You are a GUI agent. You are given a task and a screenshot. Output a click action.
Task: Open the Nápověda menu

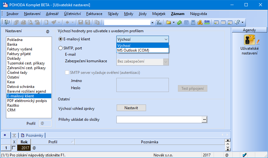(x=199, y=14)
